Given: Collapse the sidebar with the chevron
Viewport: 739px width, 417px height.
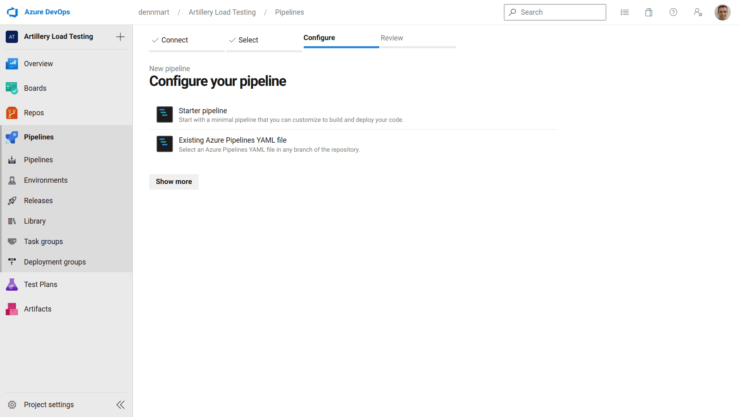Looking at the screenshot, I should point(120,404).
